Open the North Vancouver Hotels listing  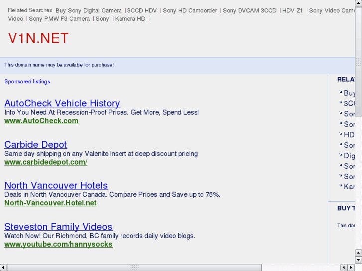coord(56,185)
